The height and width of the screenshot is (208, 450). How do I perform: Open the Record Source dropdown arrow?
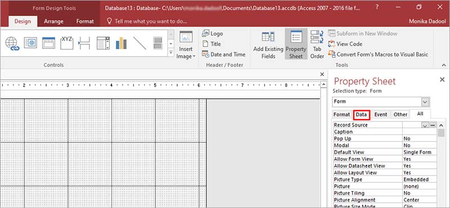point(425,125)
